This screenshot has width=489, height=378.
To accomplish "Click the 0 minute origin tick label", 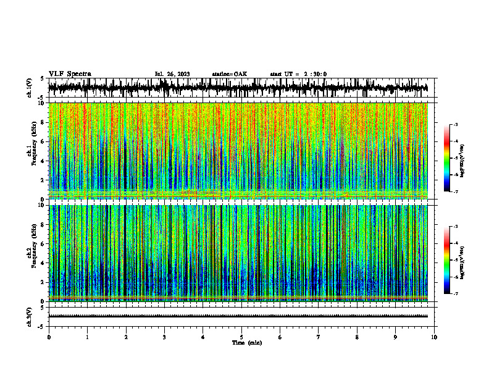I will pos(49,337).
